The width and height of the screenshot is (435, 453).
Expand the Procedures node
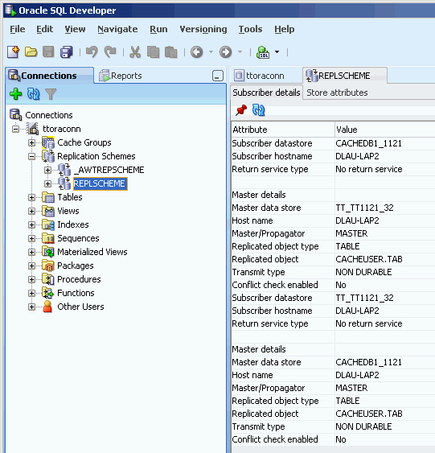pos(31,280)
